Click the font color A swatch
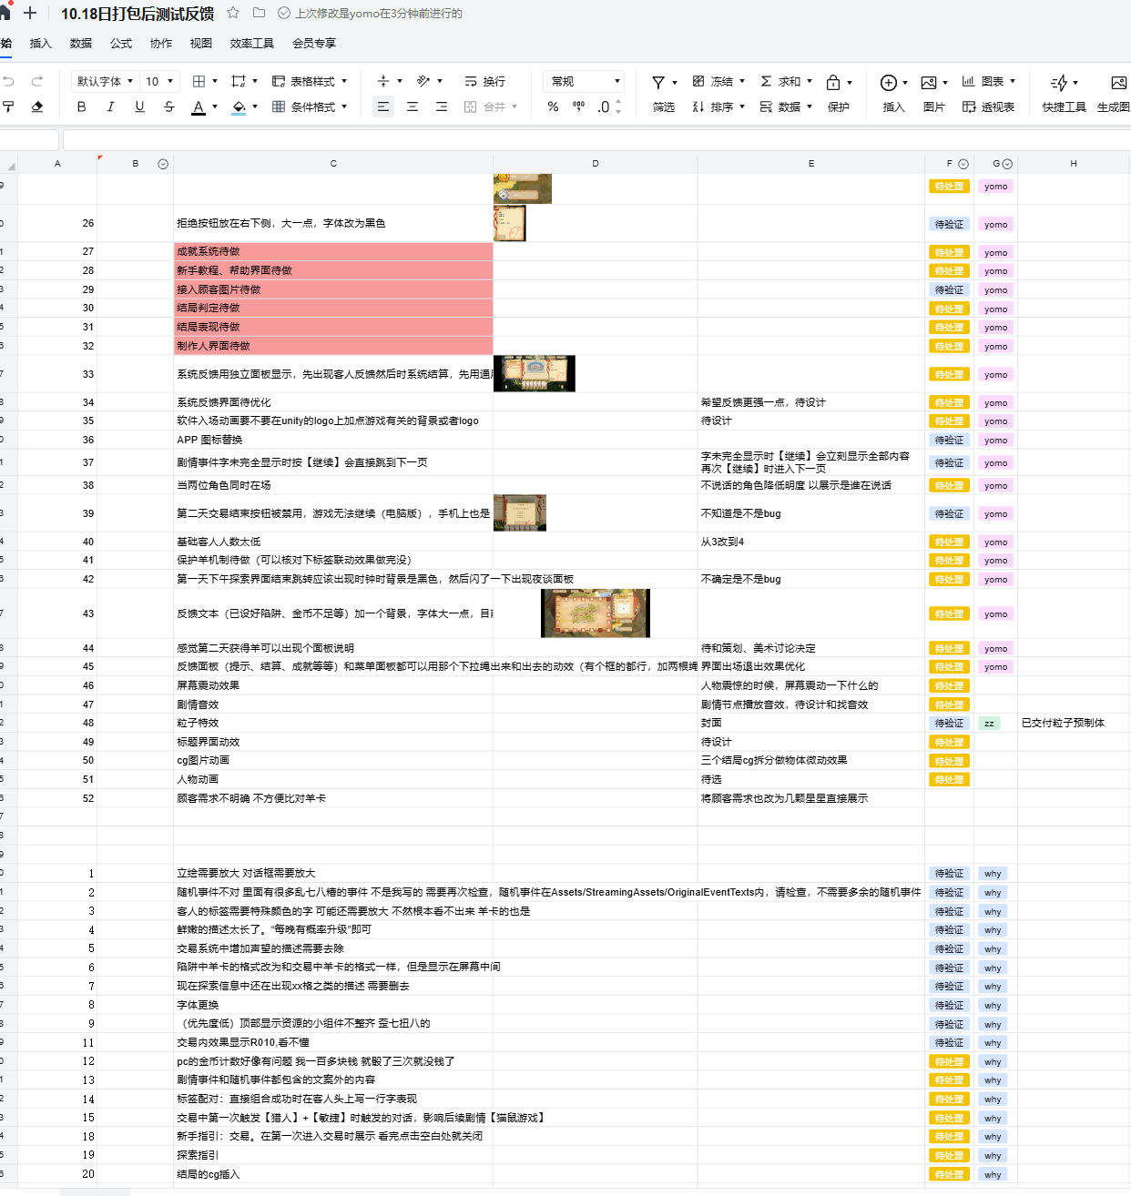 pos(199,107)
